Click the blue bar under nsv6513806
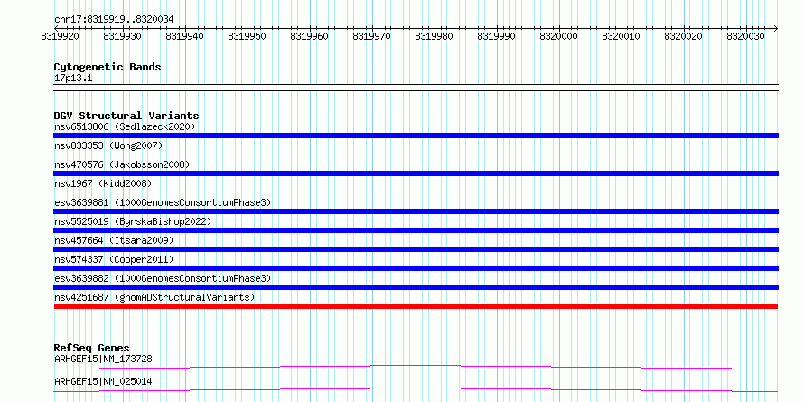 (x=416, y=136)
